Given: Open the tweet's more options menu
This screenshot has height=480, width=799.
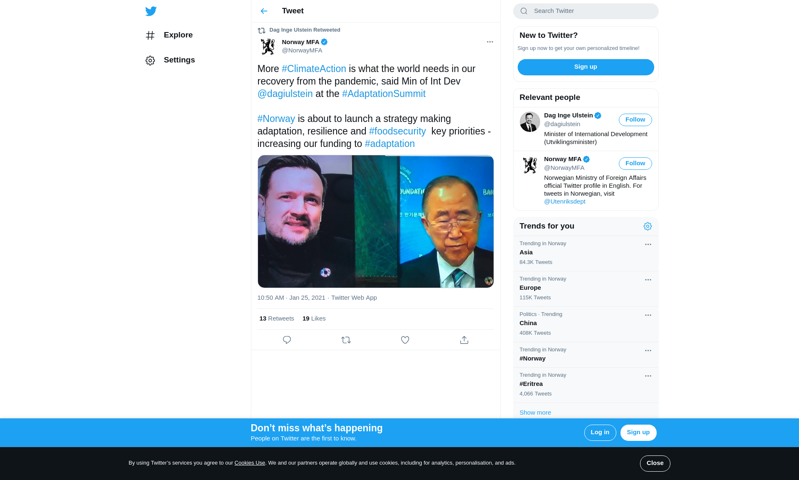Looking at the screenshot, I should 490,42.
